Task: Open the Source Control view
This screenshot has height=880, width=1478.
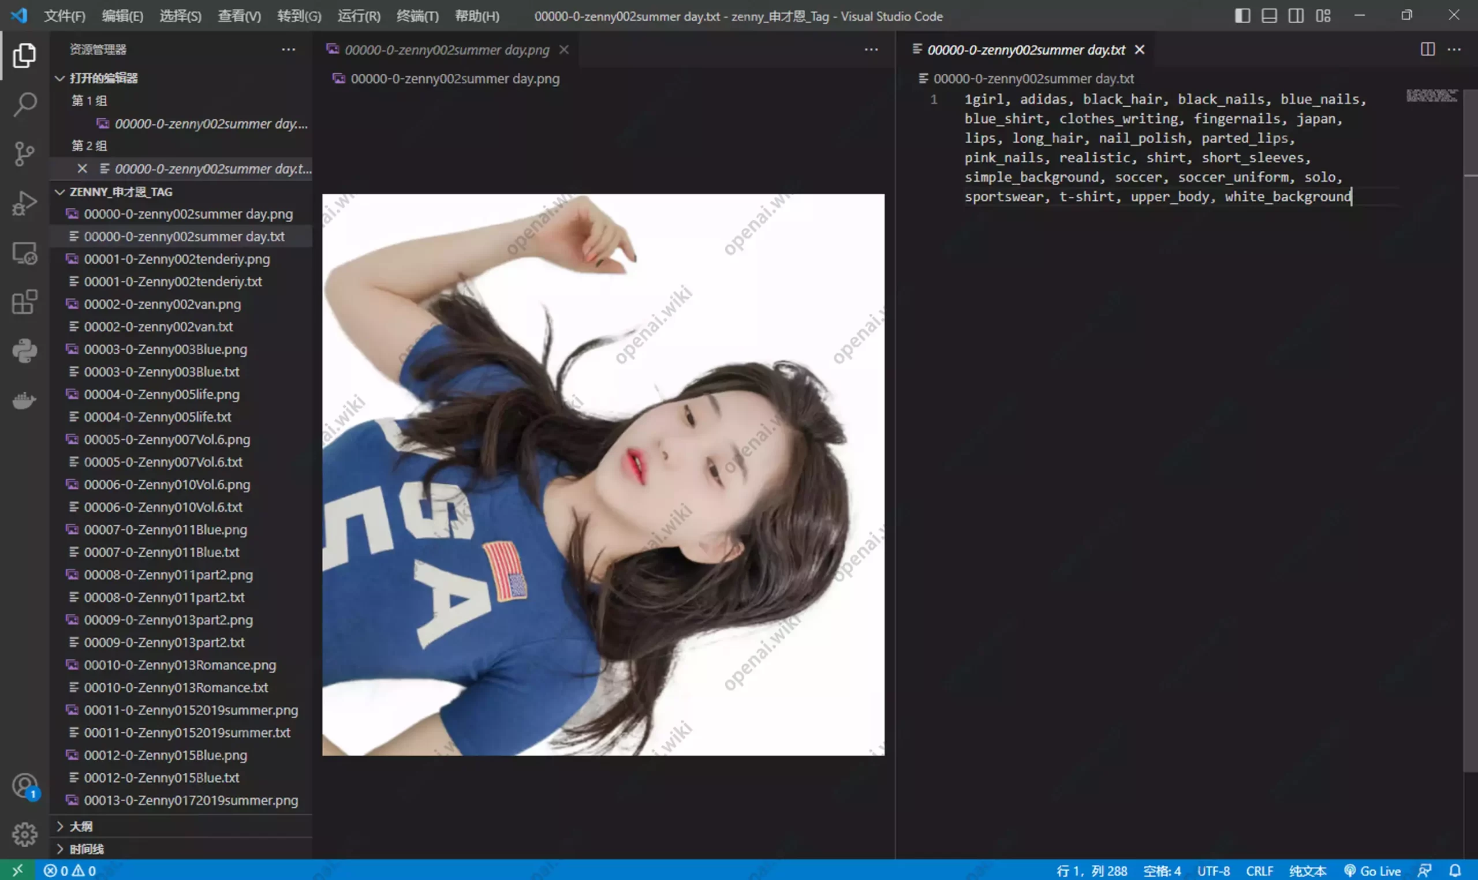Action: (24, 154)
